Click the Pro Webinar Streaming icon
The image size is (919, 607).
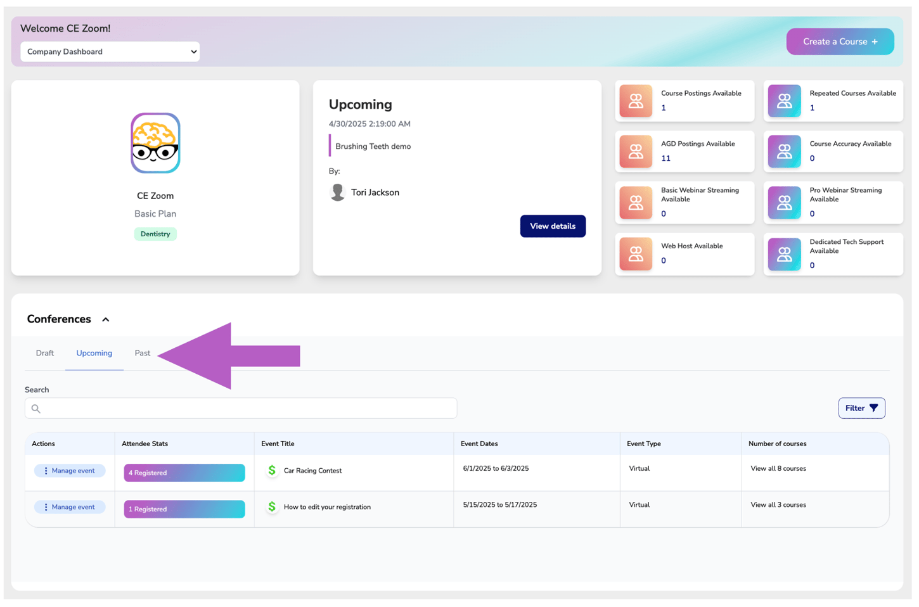[784, 203]
